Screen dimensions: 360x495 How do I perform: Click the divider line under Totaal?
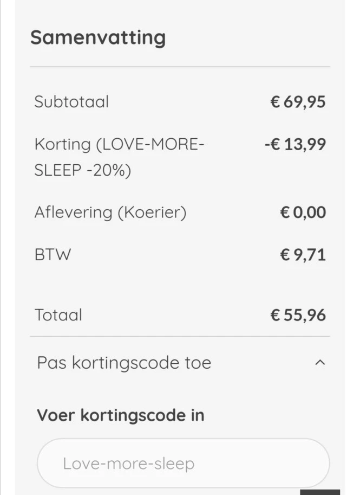point(180,337)
